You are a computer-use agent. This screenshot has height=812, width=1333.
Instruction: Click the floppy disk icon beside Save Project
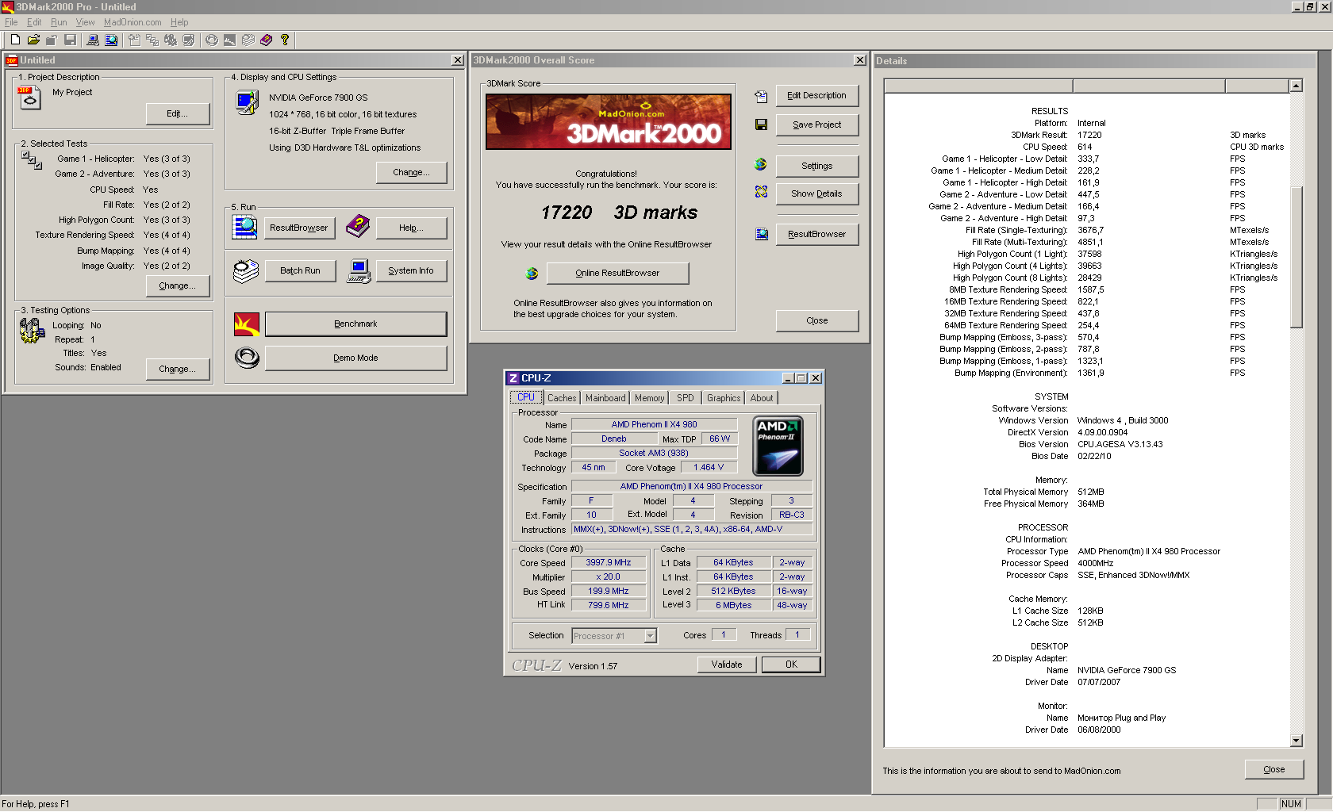click(x=761, y=124)
